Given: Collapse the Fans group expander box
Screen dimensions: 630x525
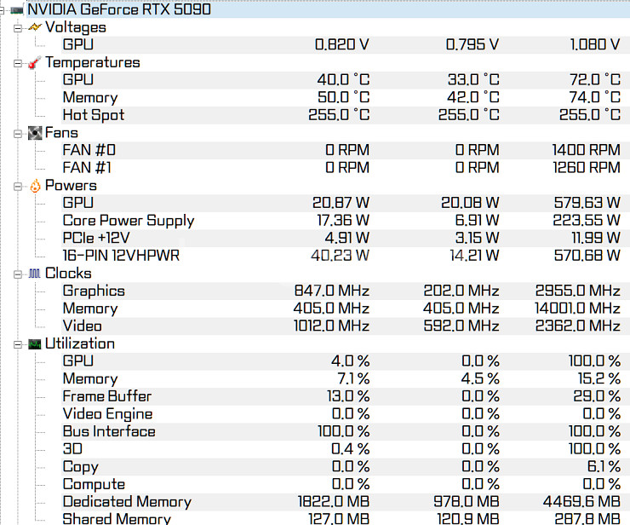Looking at the screenshot, I should (19, 133).
